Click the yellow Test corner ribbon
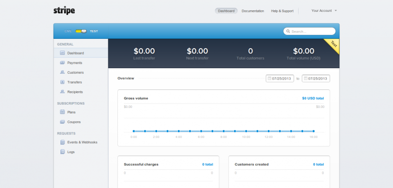The height and width of the screenshot is (188, 393). pos(334,44)
